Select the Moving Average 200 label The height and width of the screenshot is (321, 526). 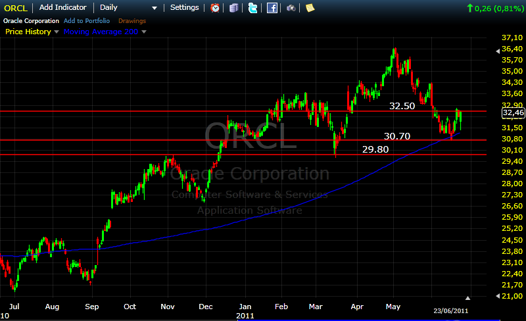(101, 32)
